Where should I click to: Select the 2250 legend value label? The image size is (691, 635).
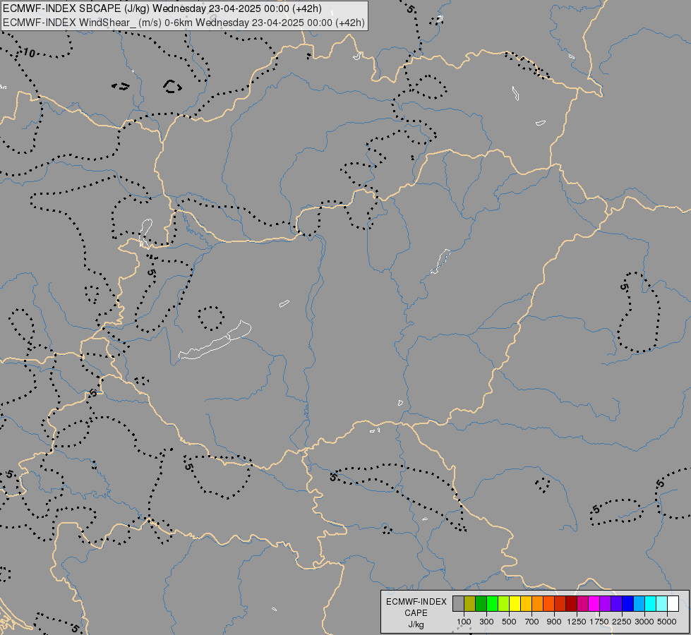tap(622, 622)
